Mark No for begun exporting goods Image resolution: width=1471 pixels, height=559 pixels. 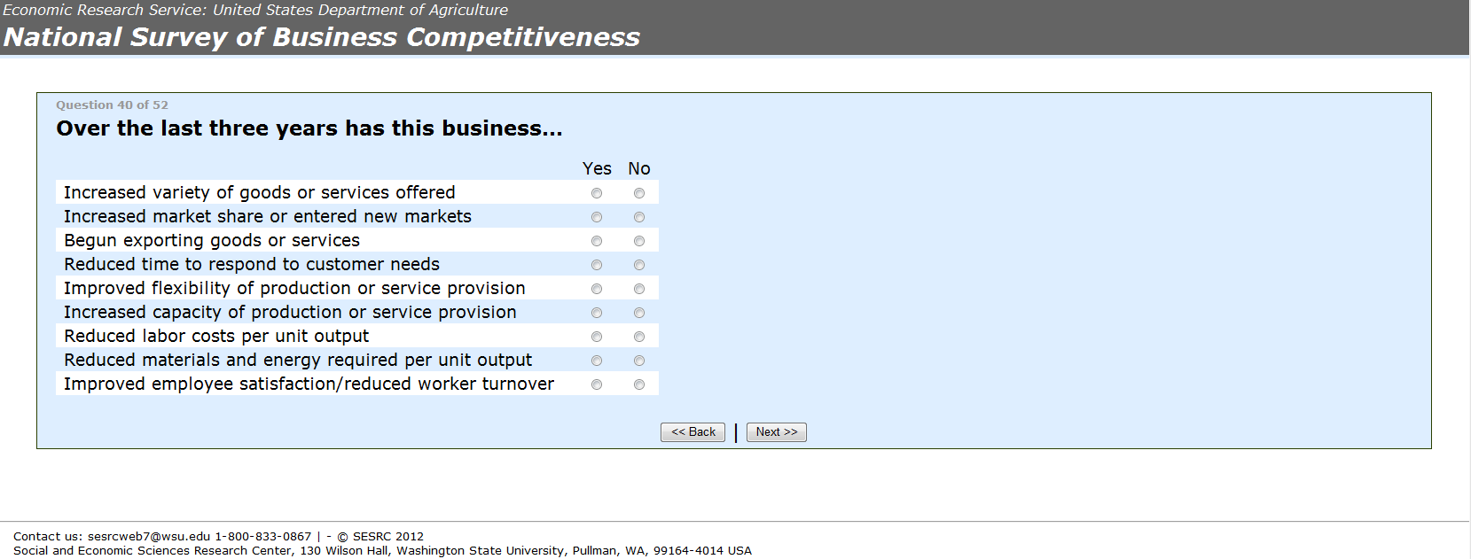pyautogui.click(x=639, y=241)
